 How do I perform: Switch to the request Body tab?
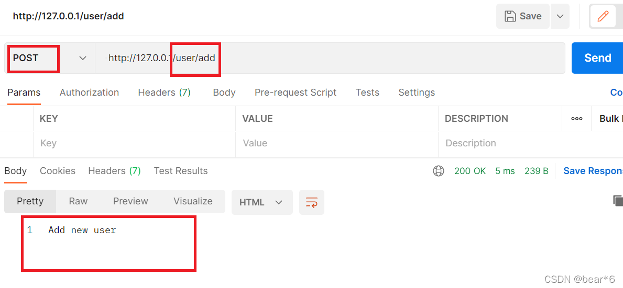pos(224,93)
